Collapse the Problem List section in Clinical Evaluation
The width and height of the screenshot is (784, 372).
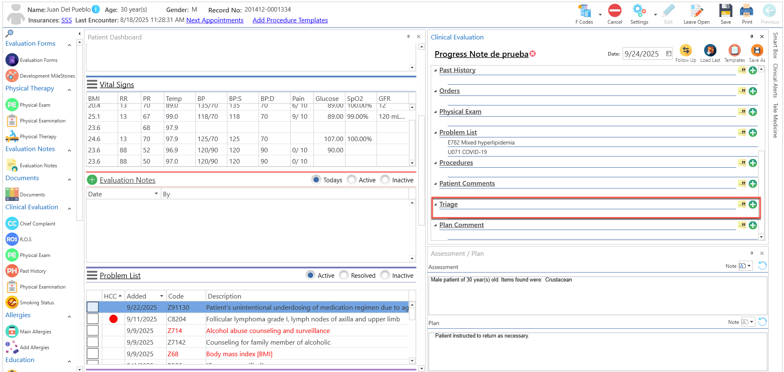coord(436,132)
